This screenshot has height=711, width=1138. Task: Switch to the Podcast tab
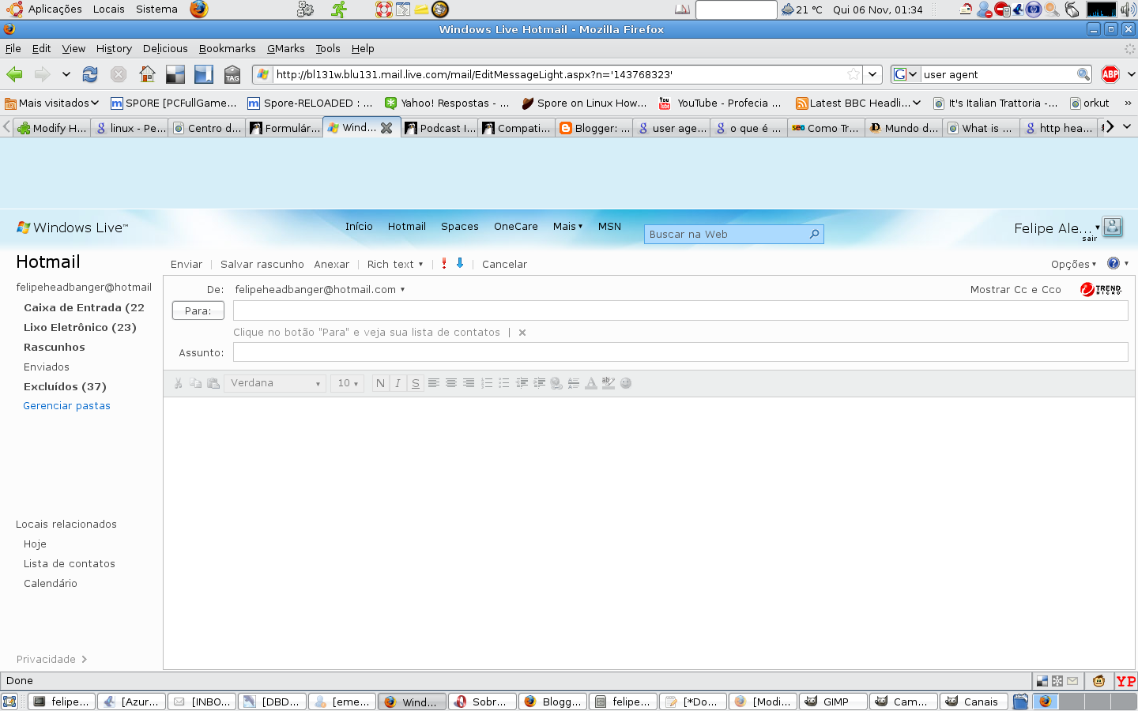pos(440,128)
